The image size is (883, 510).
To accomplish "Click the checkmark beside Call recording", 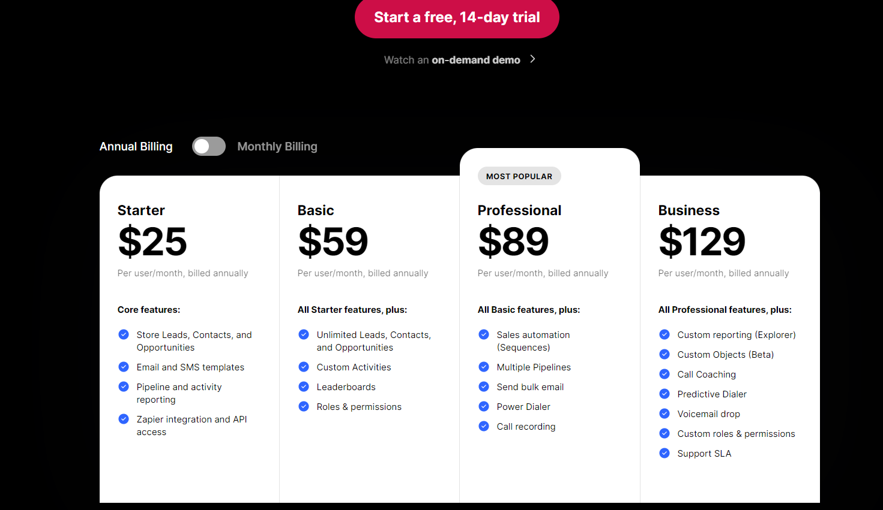I will 484,426.
